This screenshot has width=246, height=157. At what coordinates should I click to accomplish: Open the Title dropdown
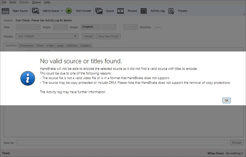(x=28, y=27)
